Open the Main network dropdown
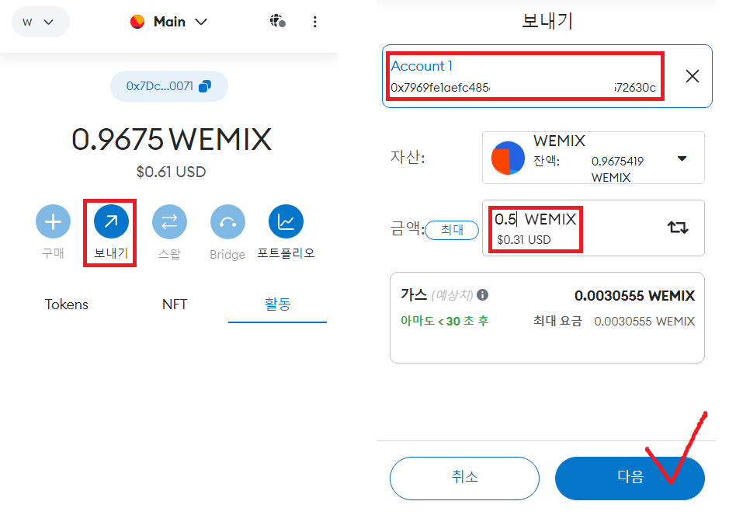The image size is (736, 522). click(x=169, y=22)
